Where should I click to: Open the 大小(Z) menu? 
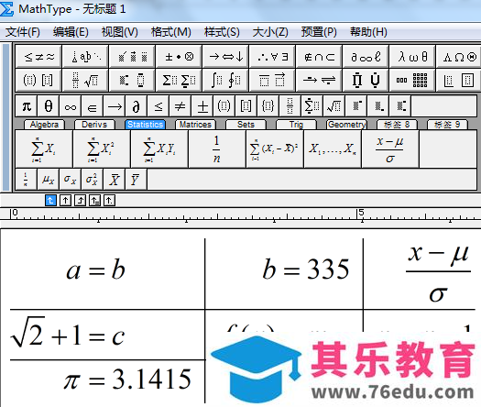point(270,31)
